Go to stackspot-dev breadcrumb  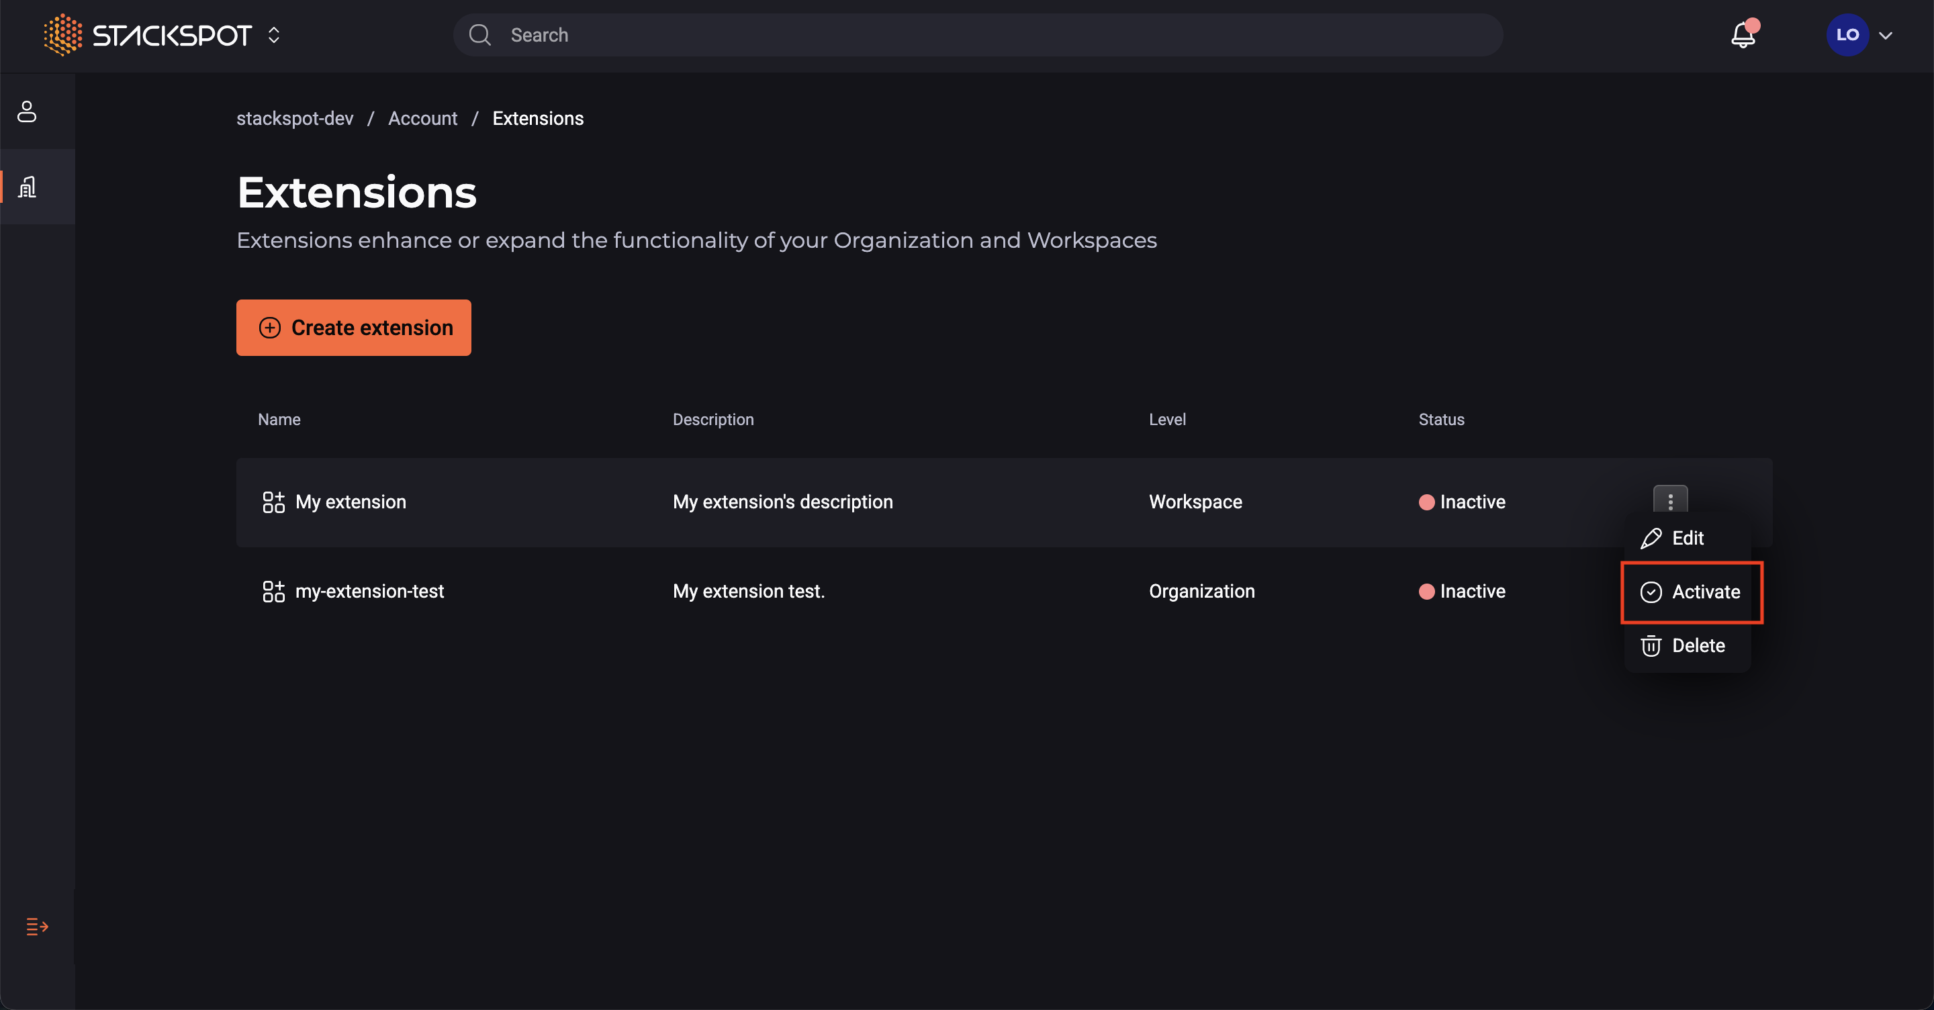point(294,119)
